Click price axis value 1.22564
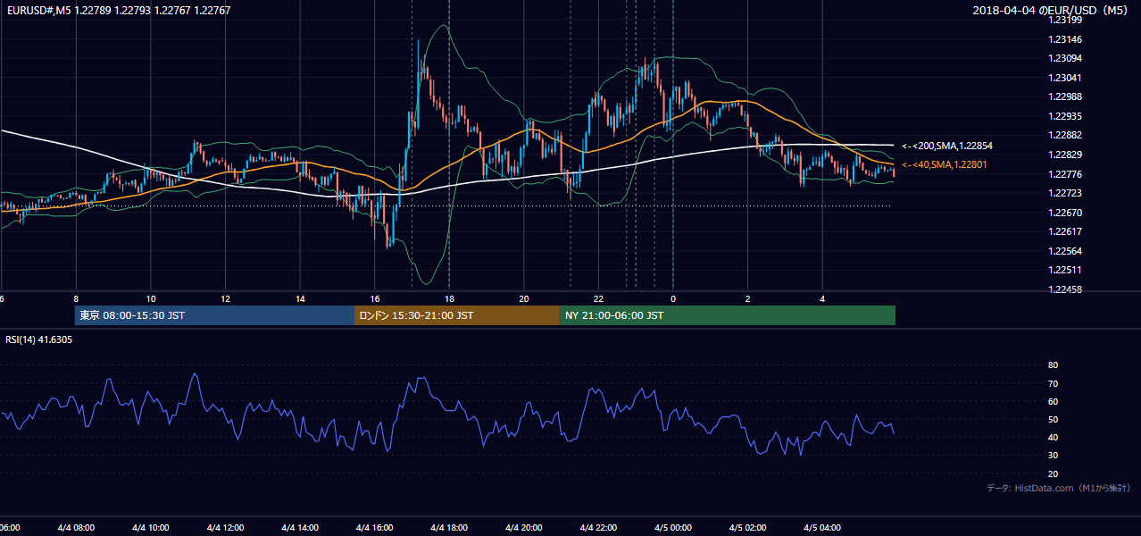 point(1066,251)
